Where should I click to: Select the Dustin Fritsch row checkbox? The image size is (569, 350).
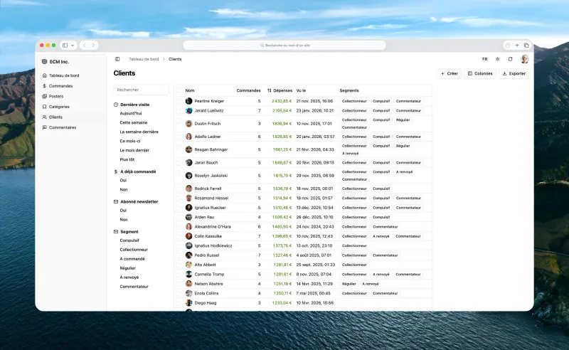point(179,121)
